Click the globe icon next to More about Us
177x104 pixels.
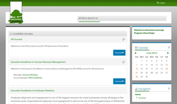coord(80,18)
